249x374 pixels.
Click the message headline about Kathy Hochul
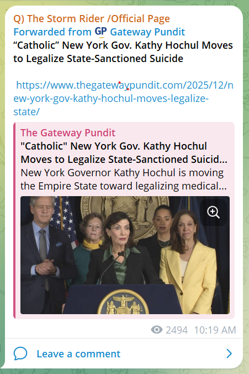123,52
